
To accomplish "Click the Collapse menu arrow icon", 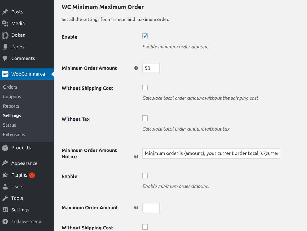I will click(x=5, y=221).
